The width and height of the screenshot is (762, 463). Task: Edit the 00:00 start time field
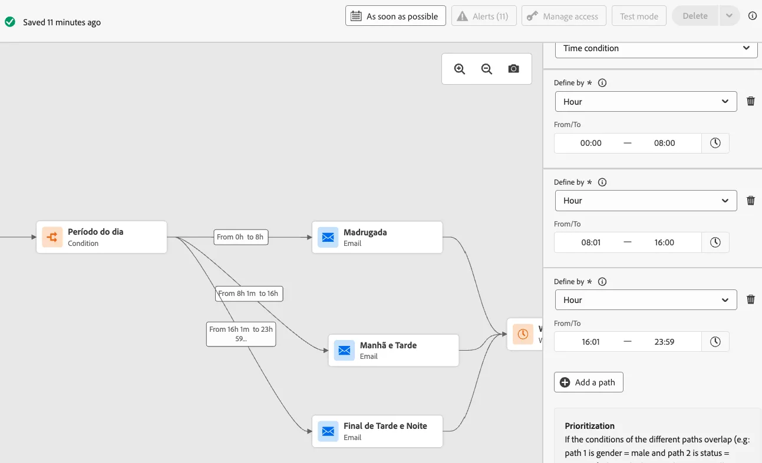tap(591, 143)
